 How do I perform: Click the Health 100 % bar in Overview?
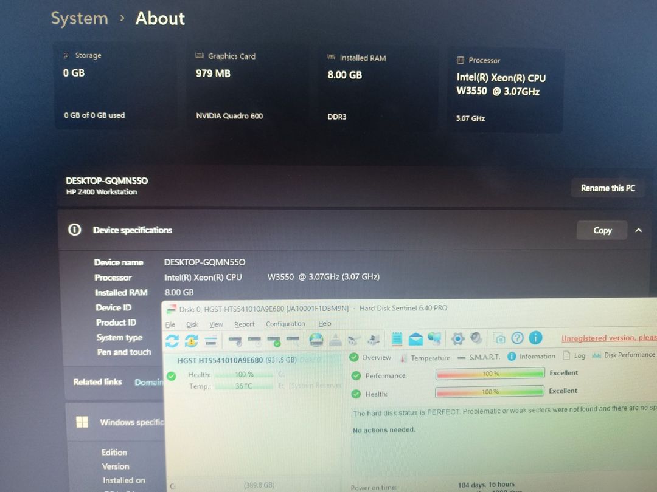489,392
